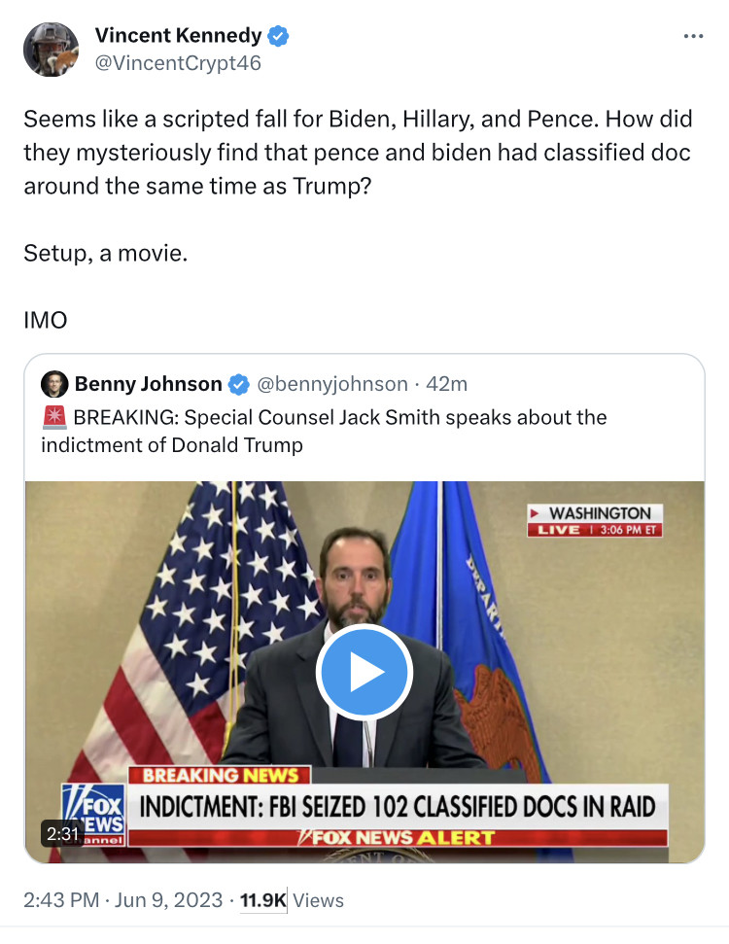Click the Washington LIVE badge in the video
Screen dimensions: 729x944
pyautogui.click(x=595, y=520)
